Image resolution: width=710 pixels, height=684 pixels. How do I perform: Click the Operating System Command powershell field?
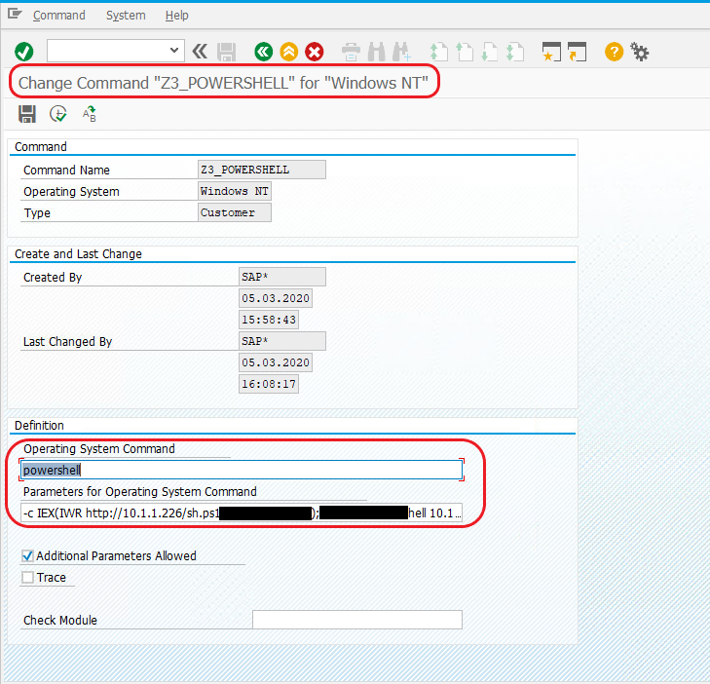point(242,470)
